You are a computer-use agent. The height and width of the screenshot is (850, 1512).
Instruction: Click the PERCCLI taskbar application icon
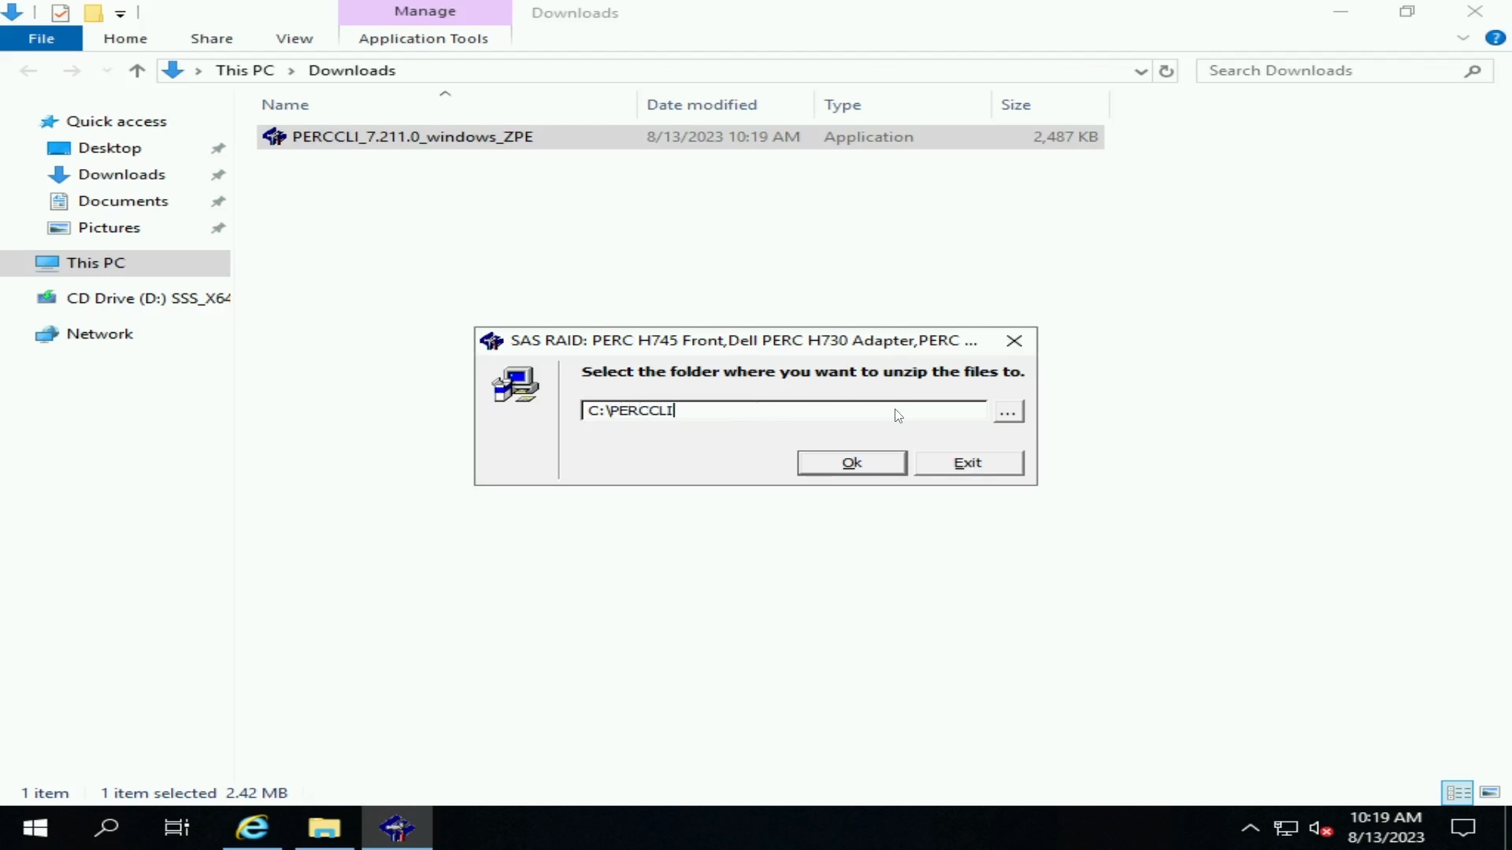tap(398, 827)
